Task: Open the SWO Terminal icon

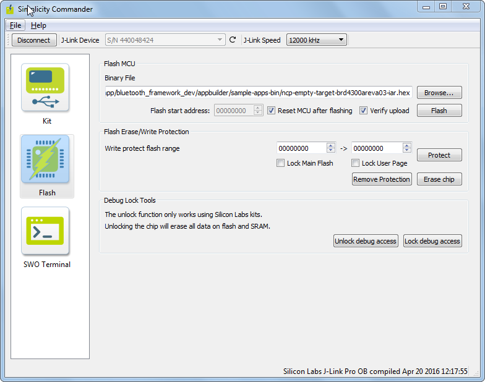Action: tap(46, 231)
